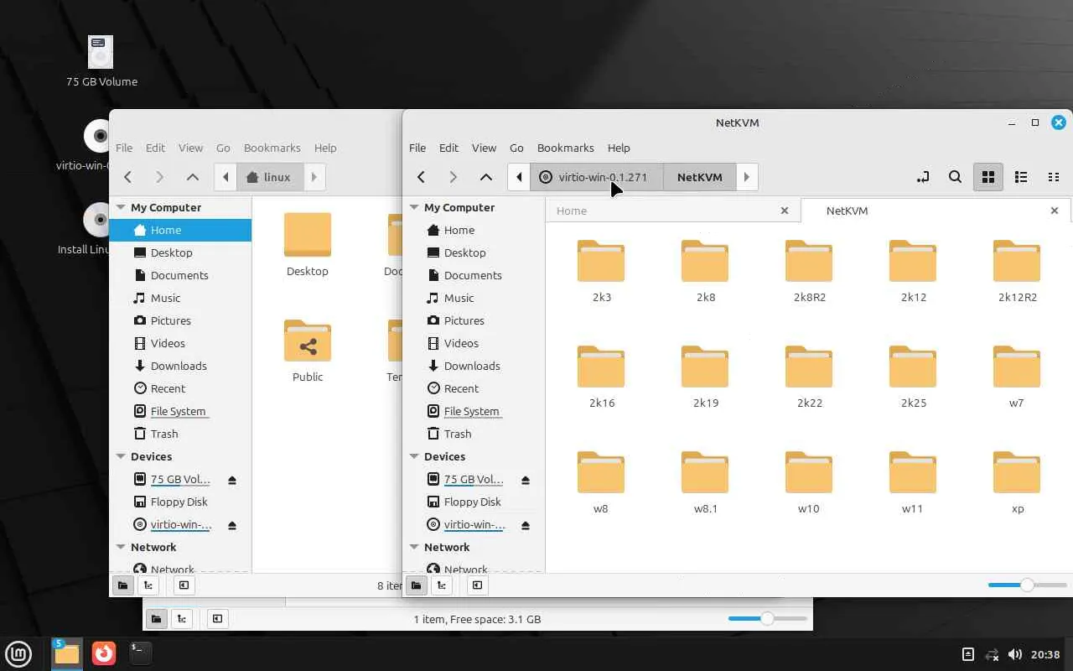Collapse Devices section in NetKVM sidebar

414,456
